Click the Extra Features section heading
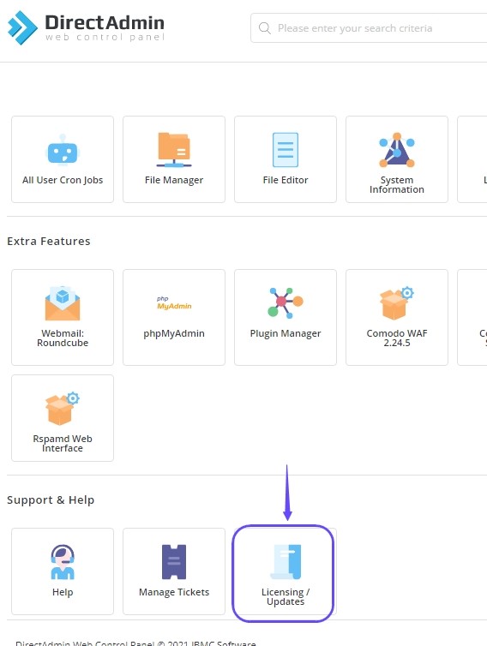 pyautogui.click(x=49, y=241)
